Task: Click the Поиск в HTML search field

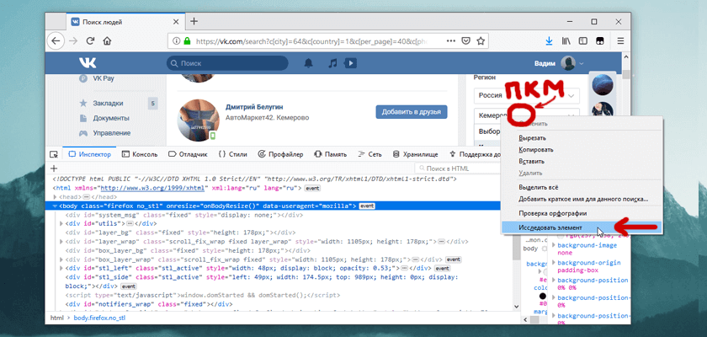Action: (x=458, y=168)
